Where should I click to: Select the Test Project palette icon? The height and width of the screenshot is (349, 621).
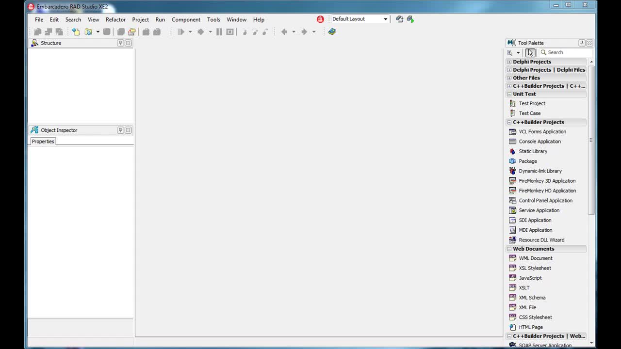coord(512,103)
